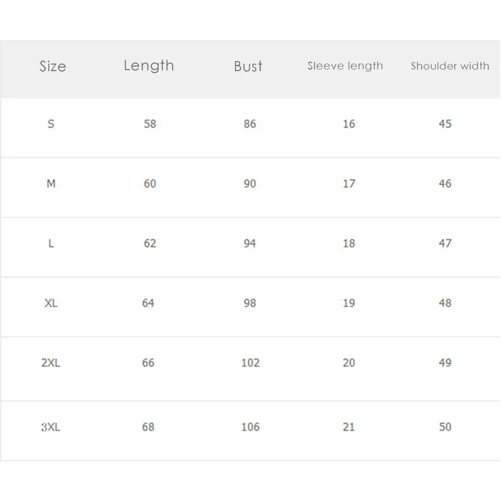Click the Sleeve length column header
501x501 pixels.
pyautogui.click(x=345, y=66)
